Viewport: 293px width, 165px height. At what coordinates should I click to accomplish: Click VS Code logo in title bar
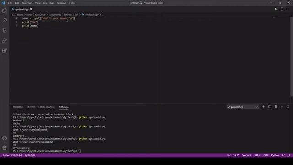(x=3, y=3)
